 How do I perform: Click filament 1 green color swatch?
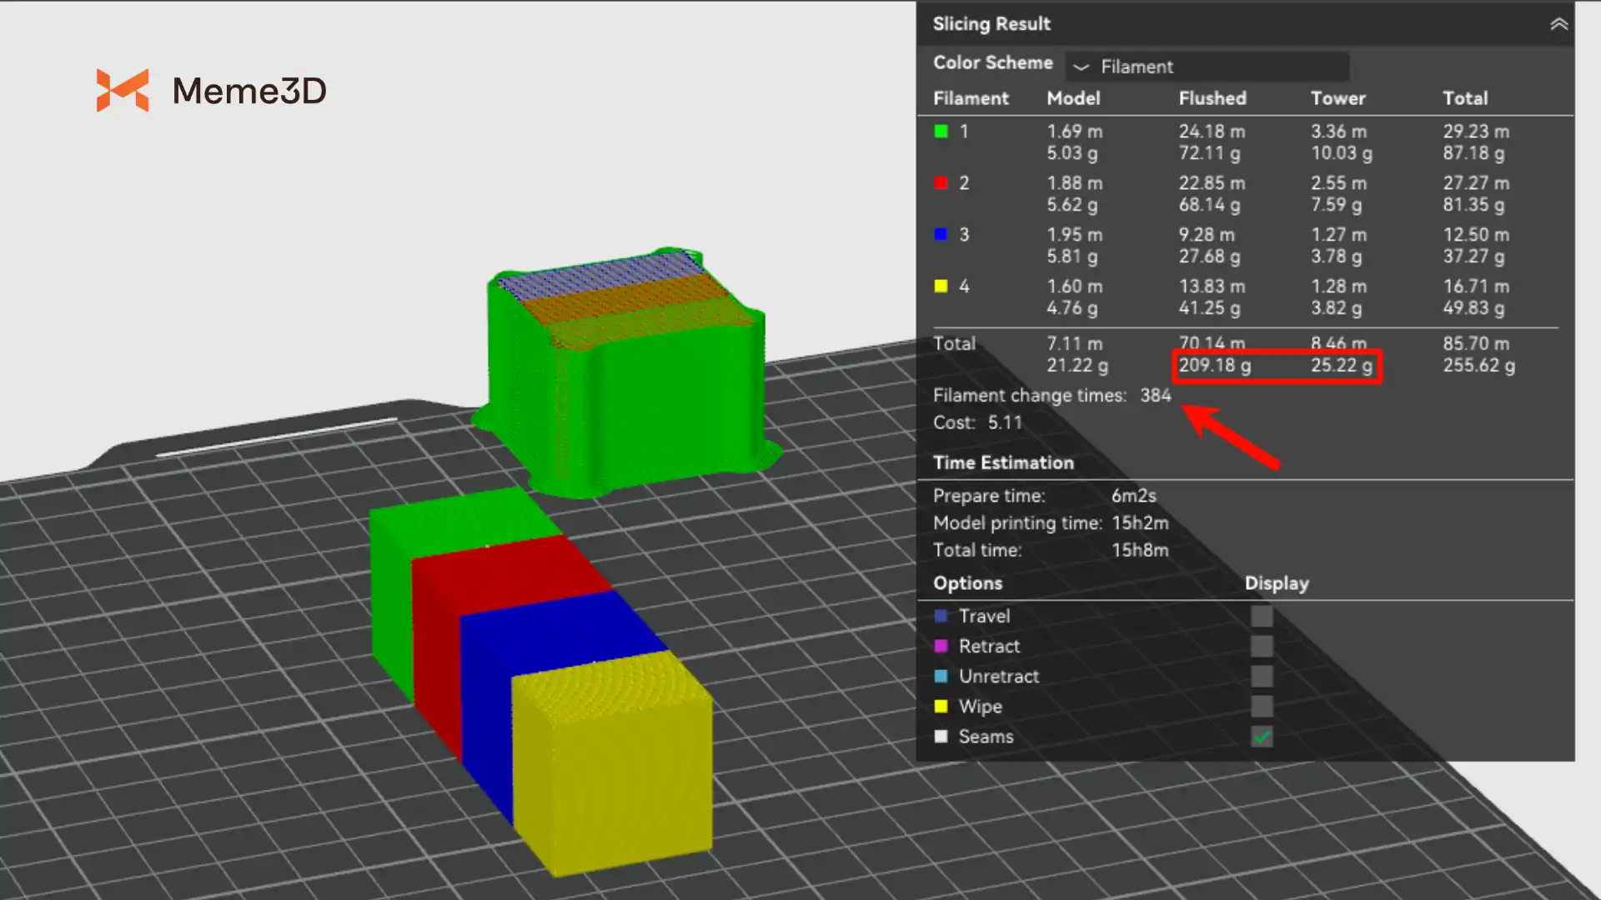click(941, 132)
